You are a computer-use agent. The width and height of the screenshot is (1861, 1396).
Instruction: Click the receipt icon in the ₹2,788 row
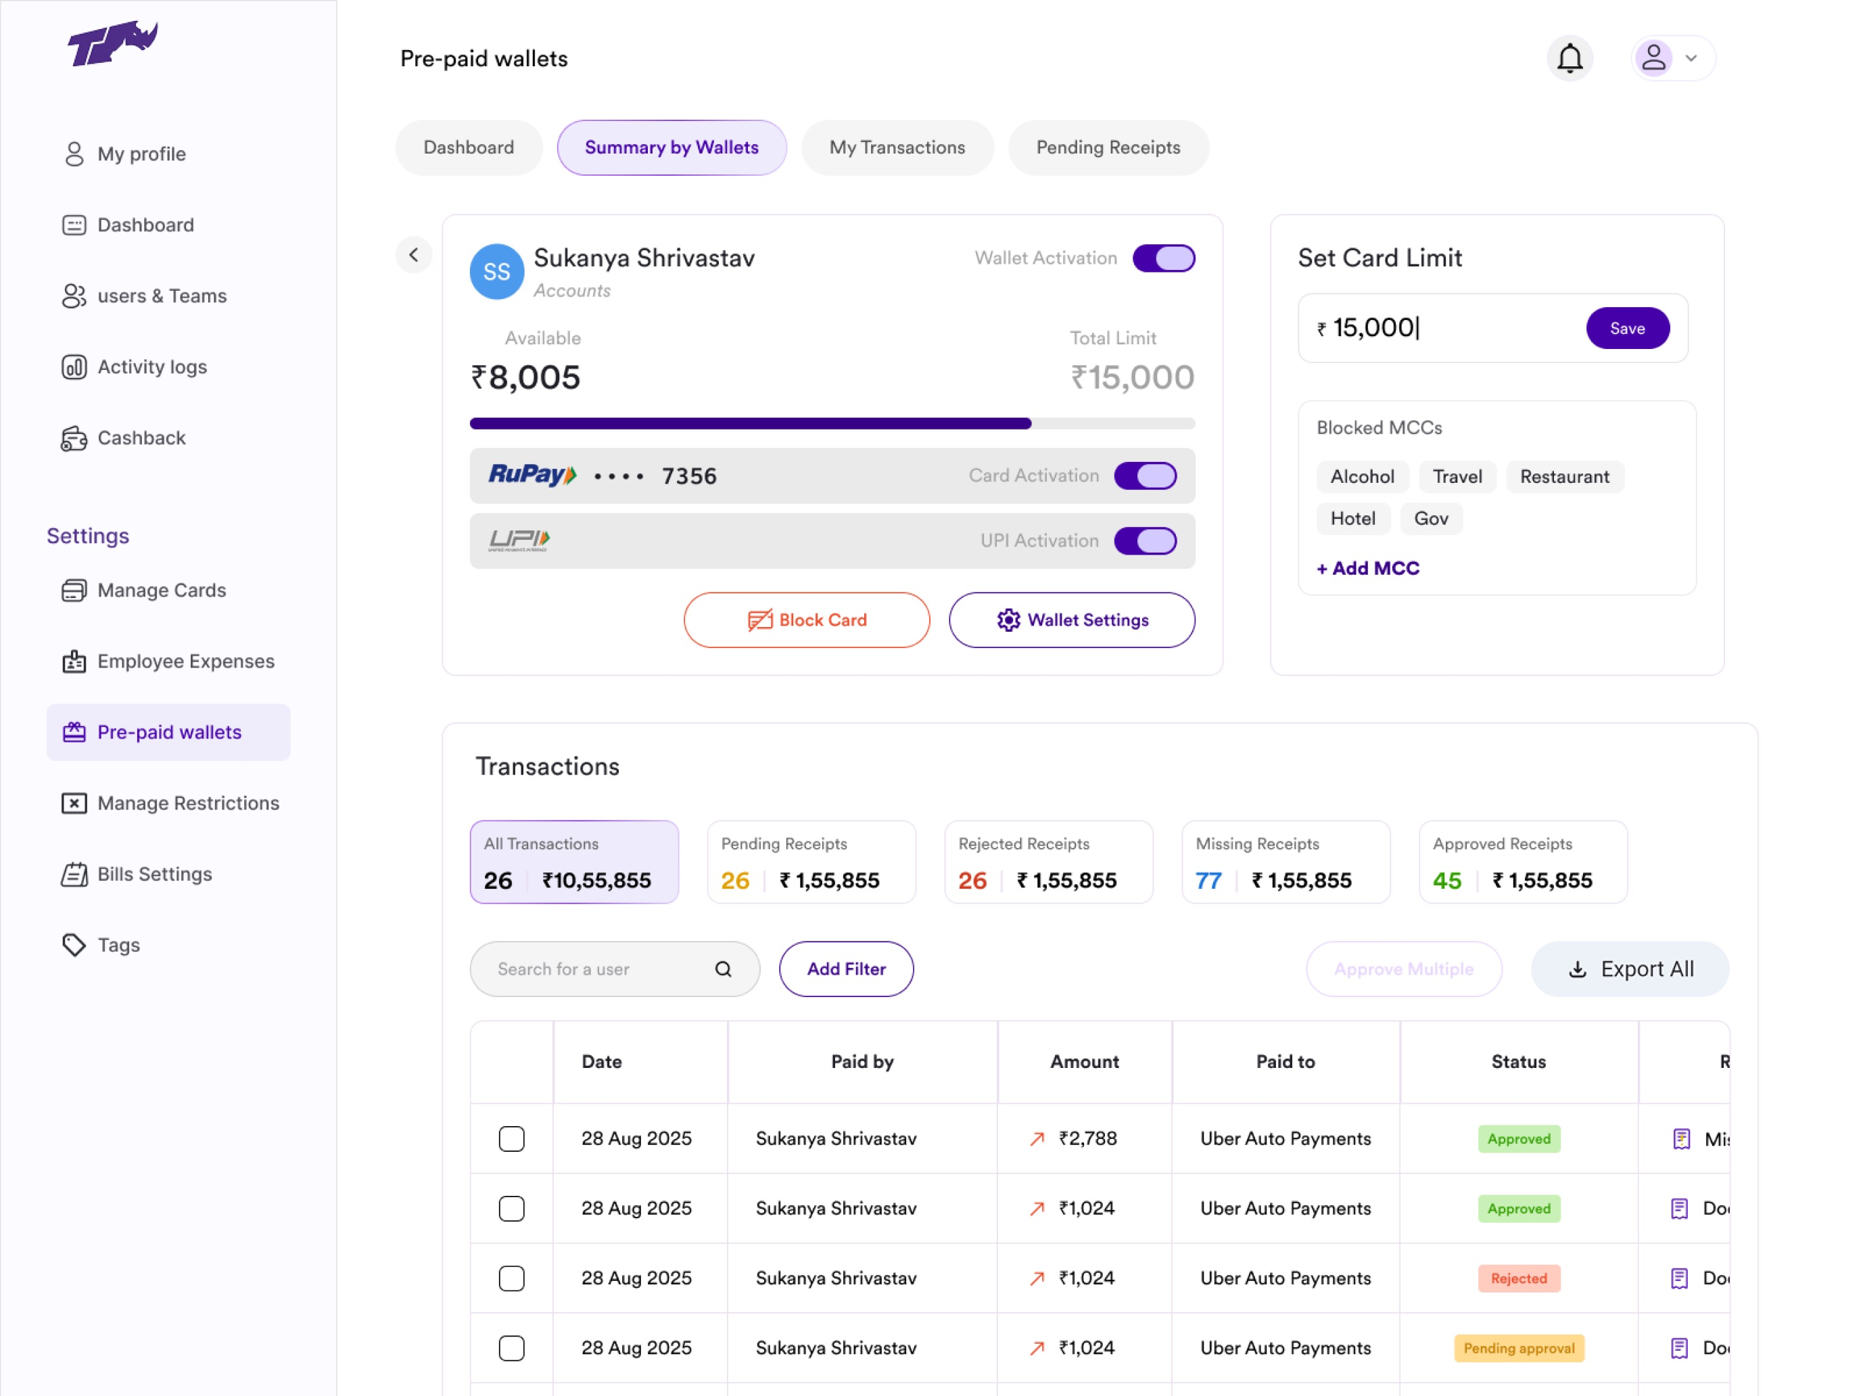pos(1682,1140)
